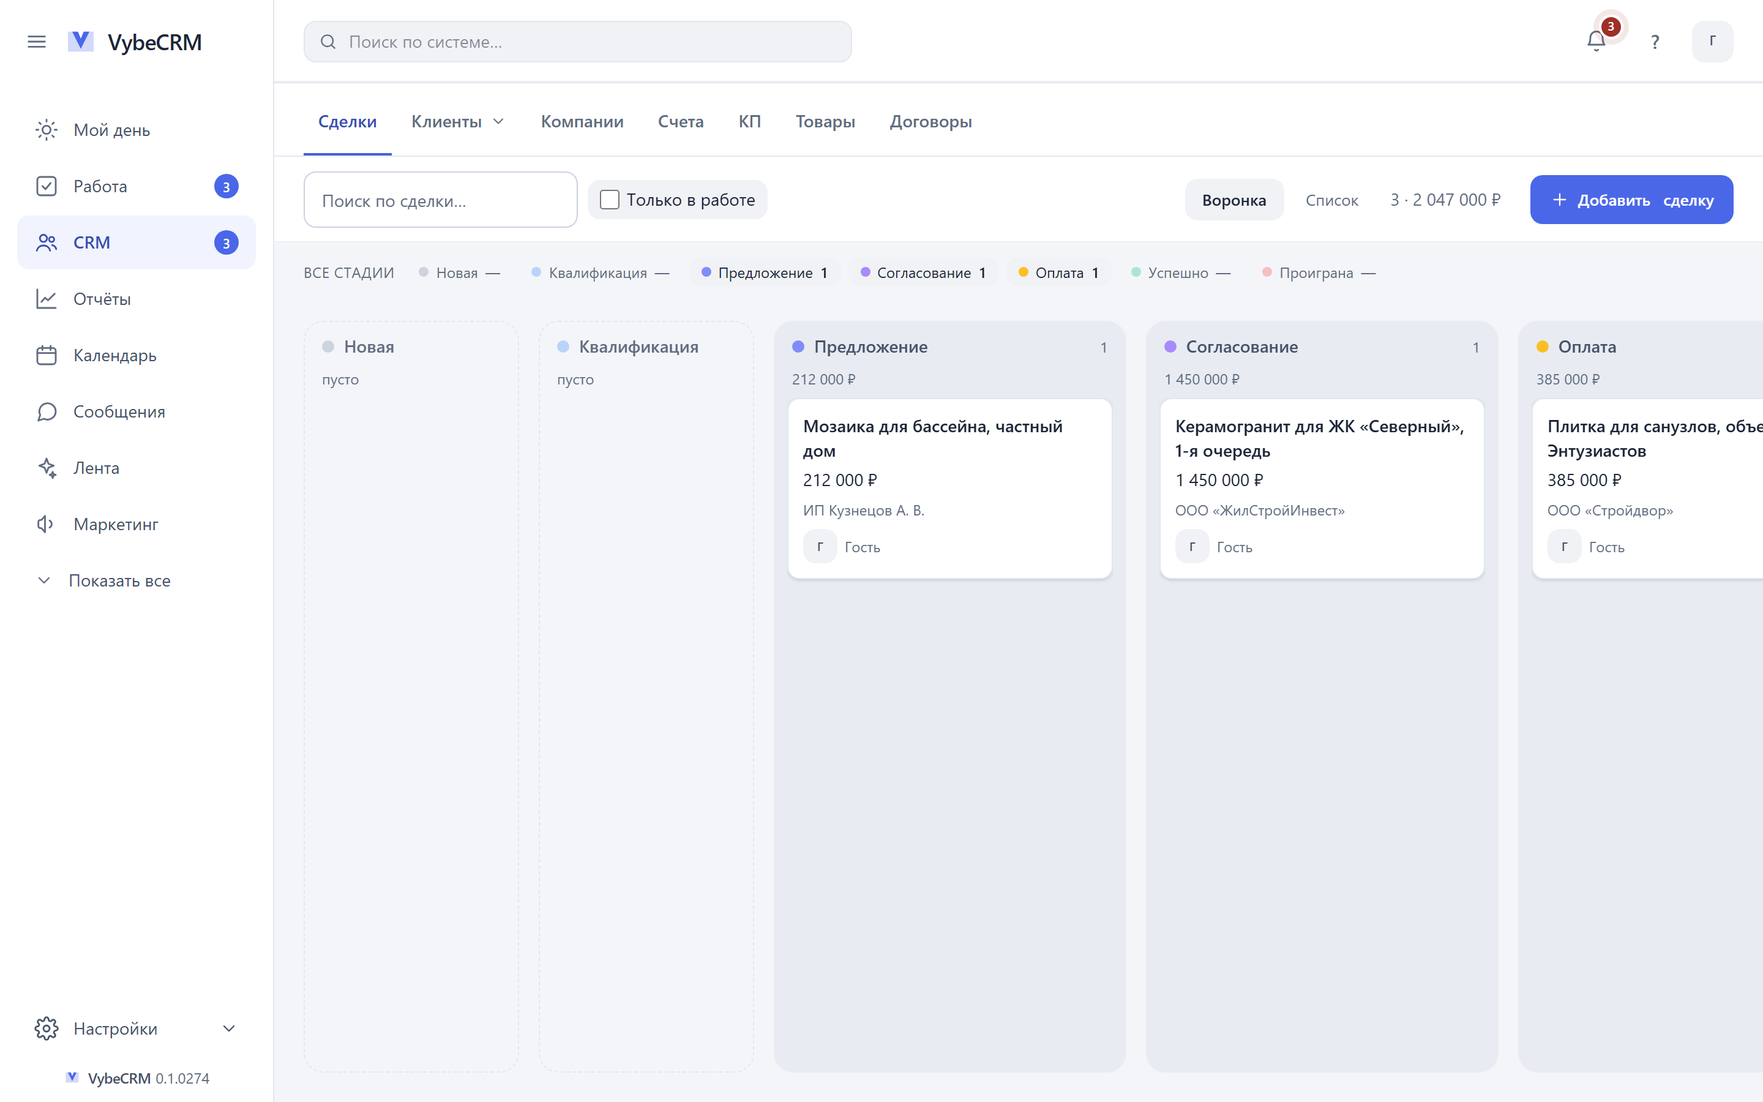Filter by Успешно stage chip
1763x1102 pixels.
point(1180,272)
